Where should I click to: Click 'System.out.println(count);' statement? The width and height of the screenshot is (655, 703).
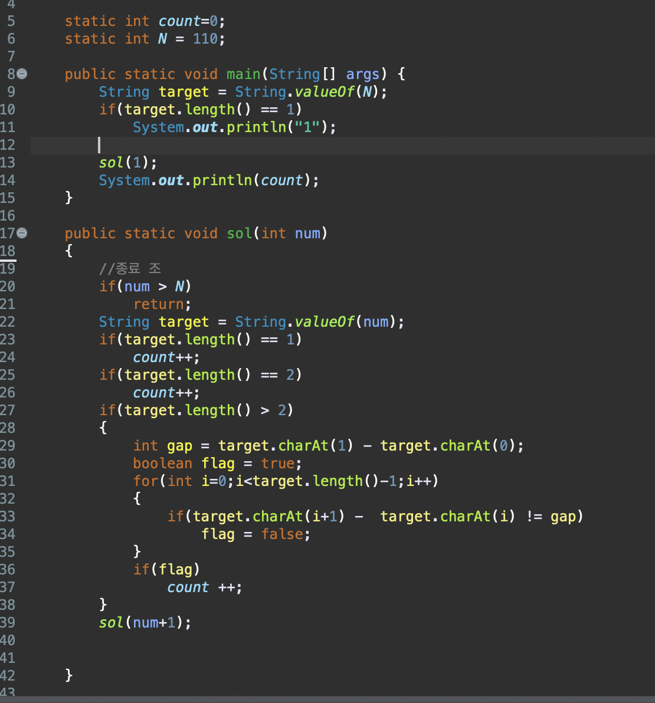click(x=209, y=180)
